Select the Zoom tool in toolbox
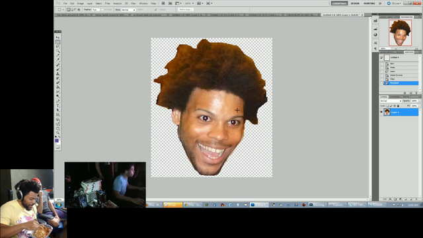The image size is (423, 238). pos(58,133)
